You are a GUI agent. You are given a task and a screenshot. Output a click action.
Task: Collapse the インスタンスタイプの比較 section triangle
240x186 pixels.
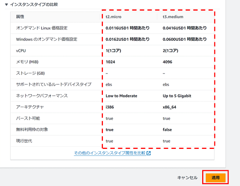[7, 4]
